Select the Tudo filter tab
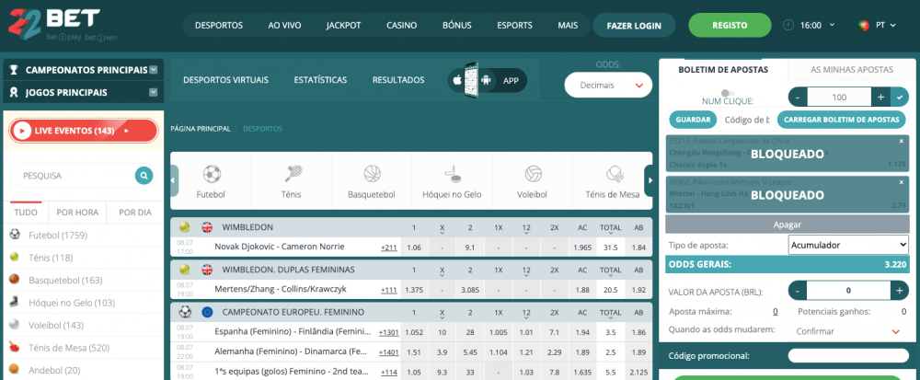The width and height of the screenshot is (920, 380). click(26, 213)
